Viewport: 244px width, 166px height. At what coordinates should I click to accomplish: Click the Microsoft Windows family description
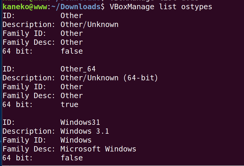coord(98,149)
